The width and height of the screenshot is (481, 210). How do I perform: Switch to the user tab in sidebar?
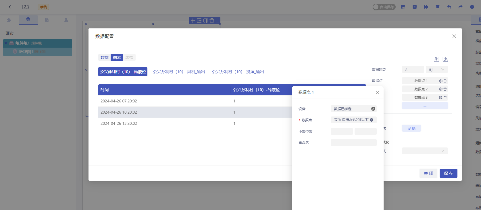[66, 20]
